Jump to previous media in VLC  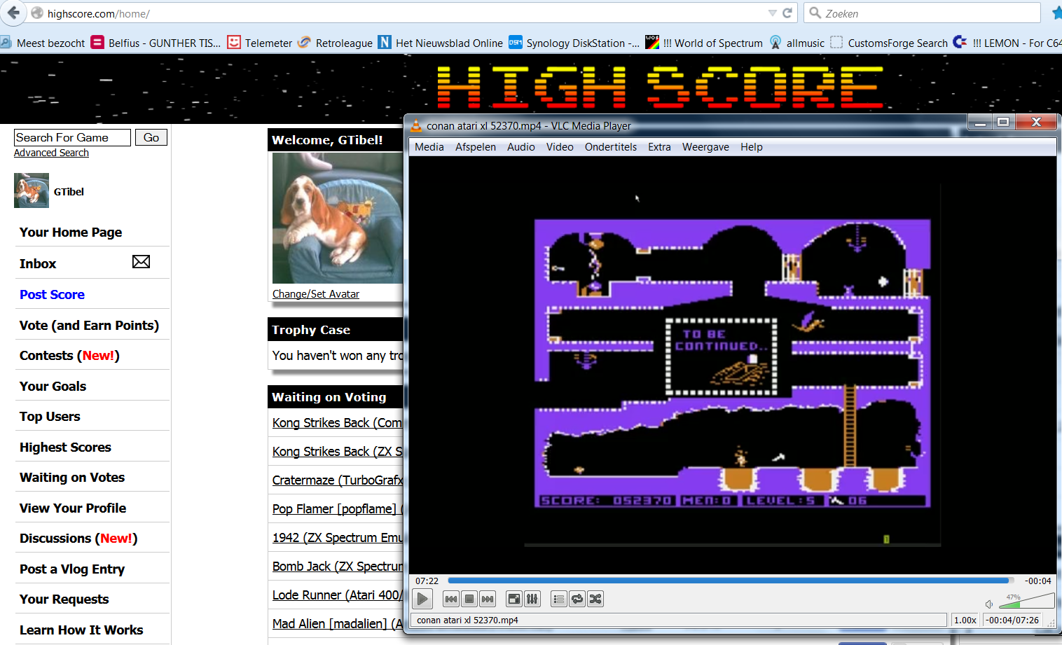tap(451, 599)
